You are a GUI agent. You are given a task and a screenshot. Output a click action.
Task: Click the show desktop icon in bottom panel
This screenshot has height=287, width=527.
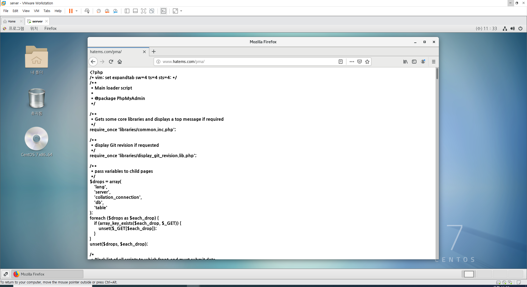6,274
